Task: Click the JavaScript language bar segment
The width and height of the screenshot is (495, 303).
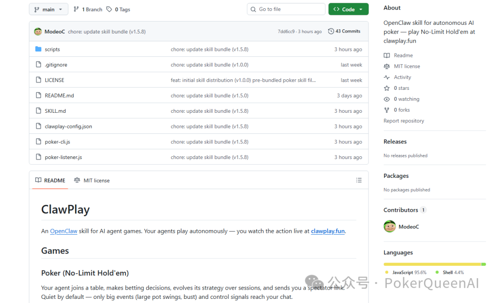Action: (x=432, y=264)
